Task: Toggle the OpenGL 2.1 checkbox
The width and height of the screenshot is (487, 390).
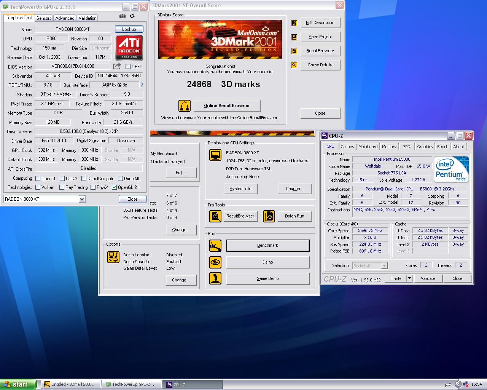Action: pyautogui.click(x=114, y=187)
